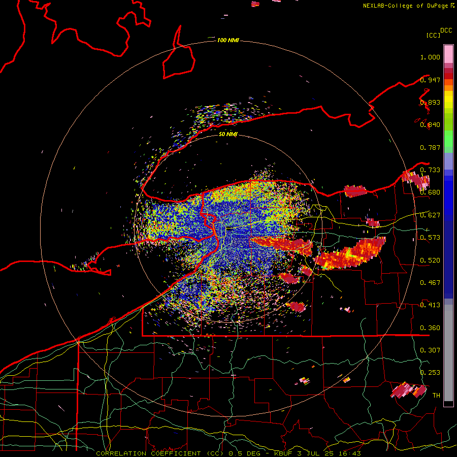Screen dimensions: 457x457
Task: Select the 0.360 scale value
Action: click(430, 328)
